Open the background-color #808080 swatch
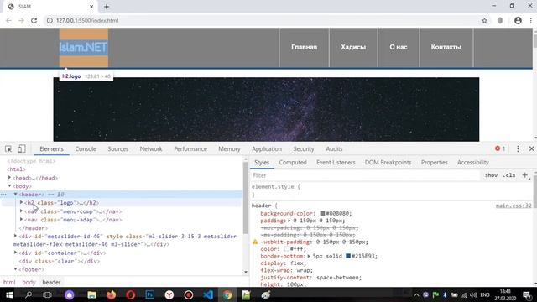537x302 pixels. [322, 213]
